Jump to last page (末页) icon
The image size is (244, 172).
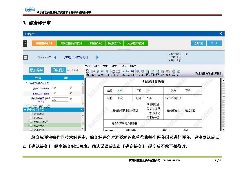point(108,72)
